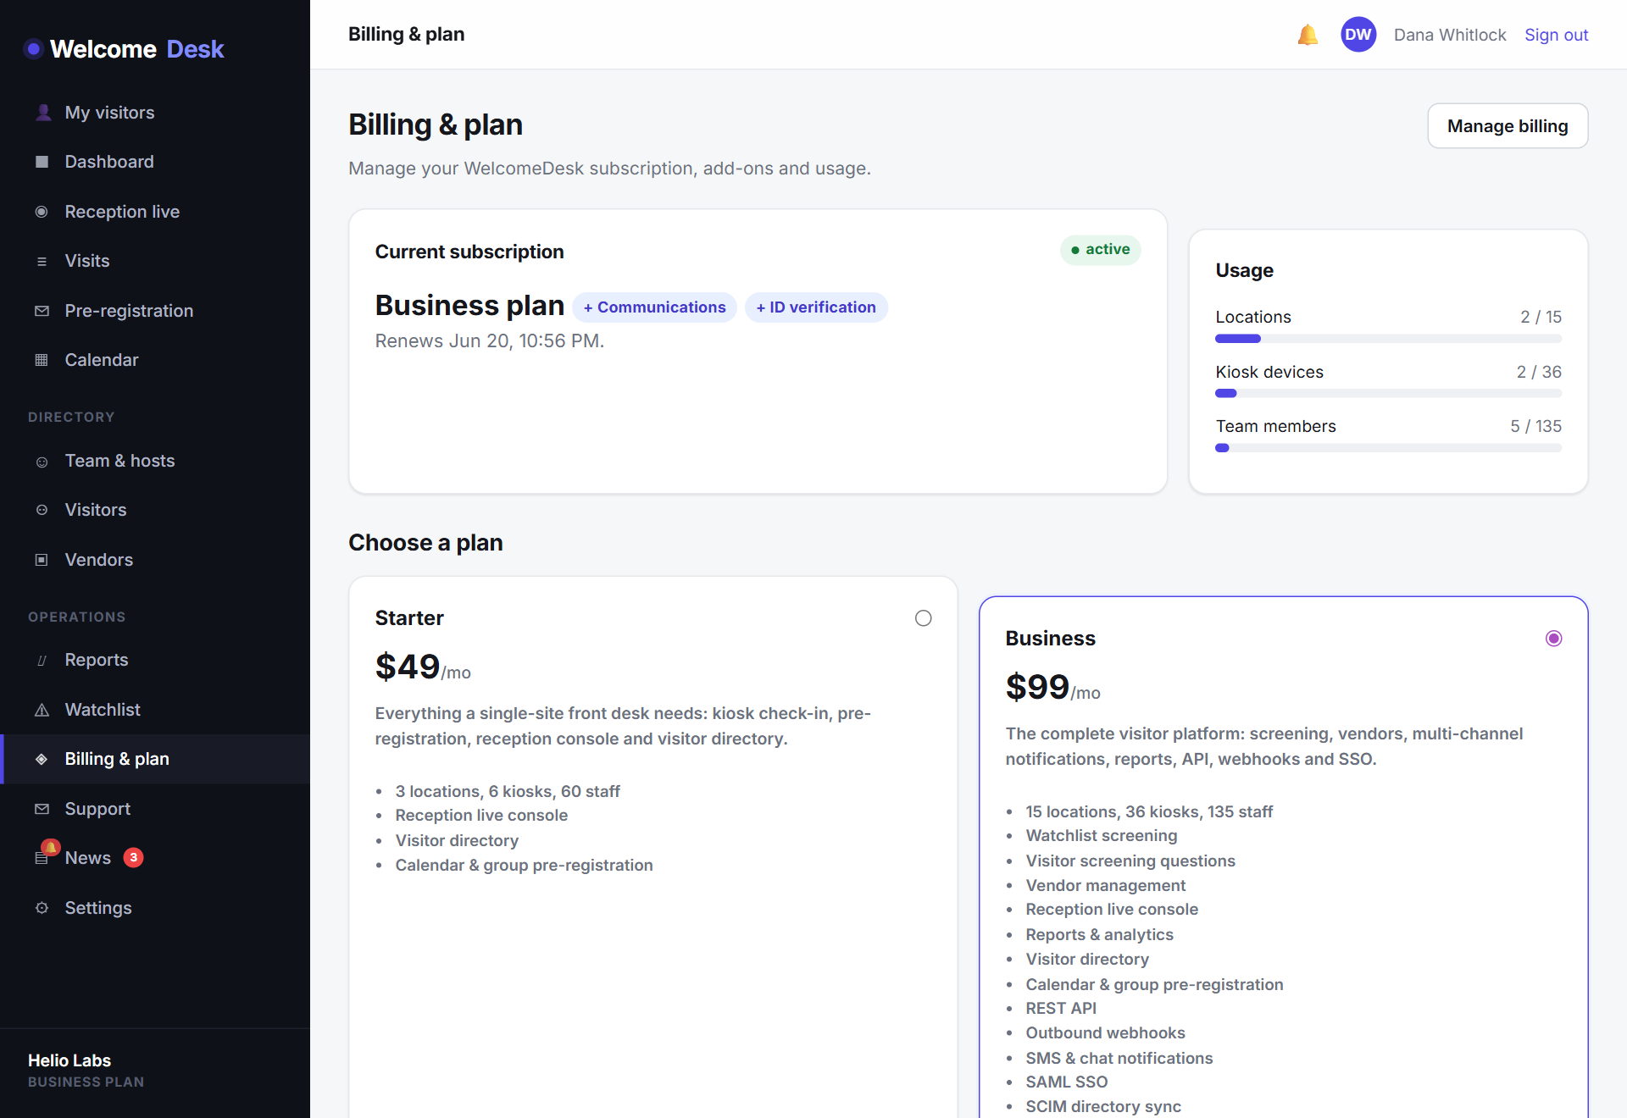This screenshot has height=1118, width=1627.
Task: Click the 'SAML SSO' feature text
Action: [1067, 1082]
